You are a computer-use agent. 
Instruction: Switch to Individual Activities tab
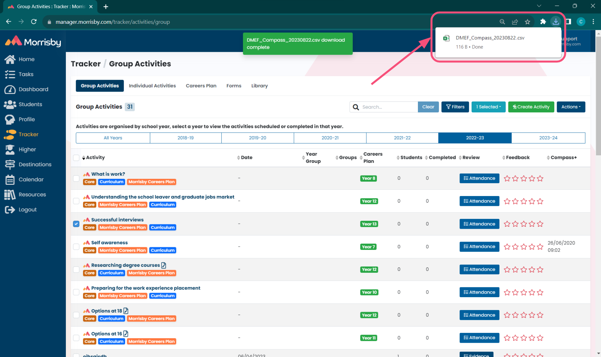point(152,86)
